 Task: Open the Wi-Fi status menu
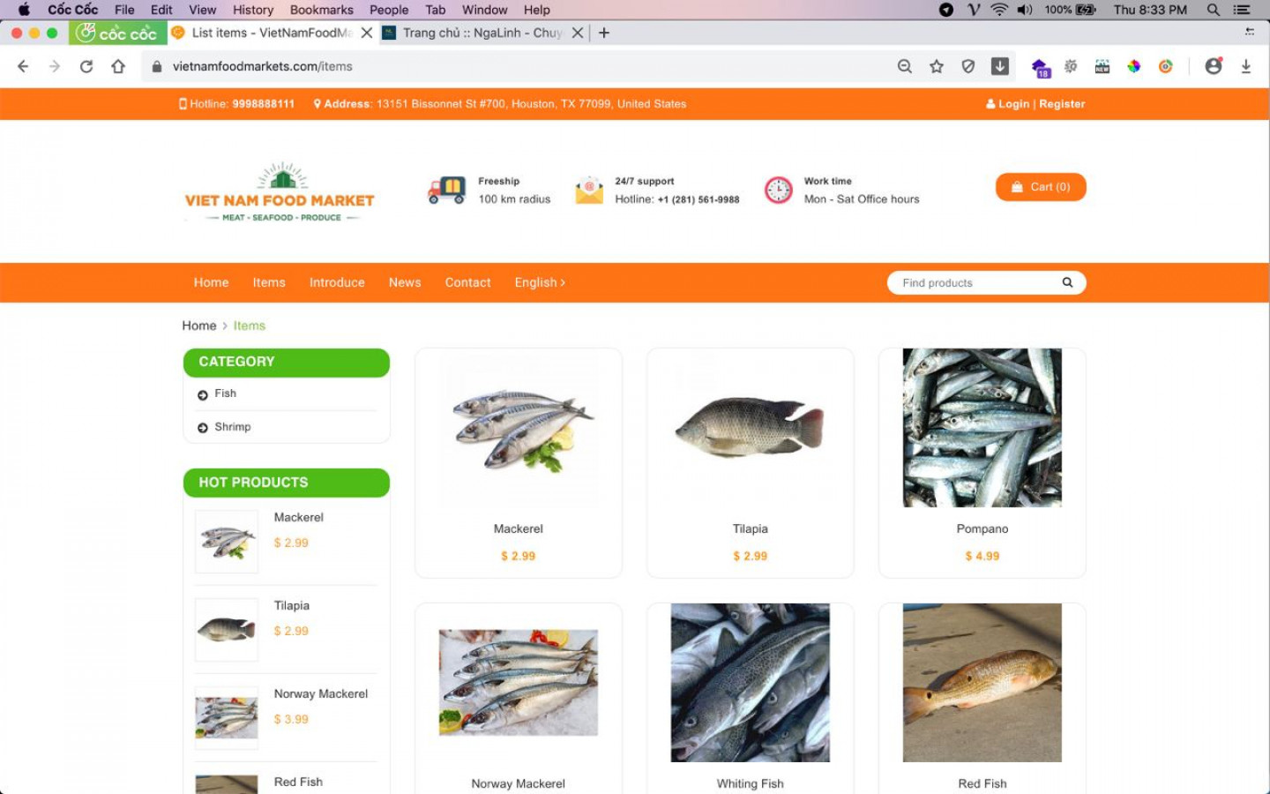(999, 10)
